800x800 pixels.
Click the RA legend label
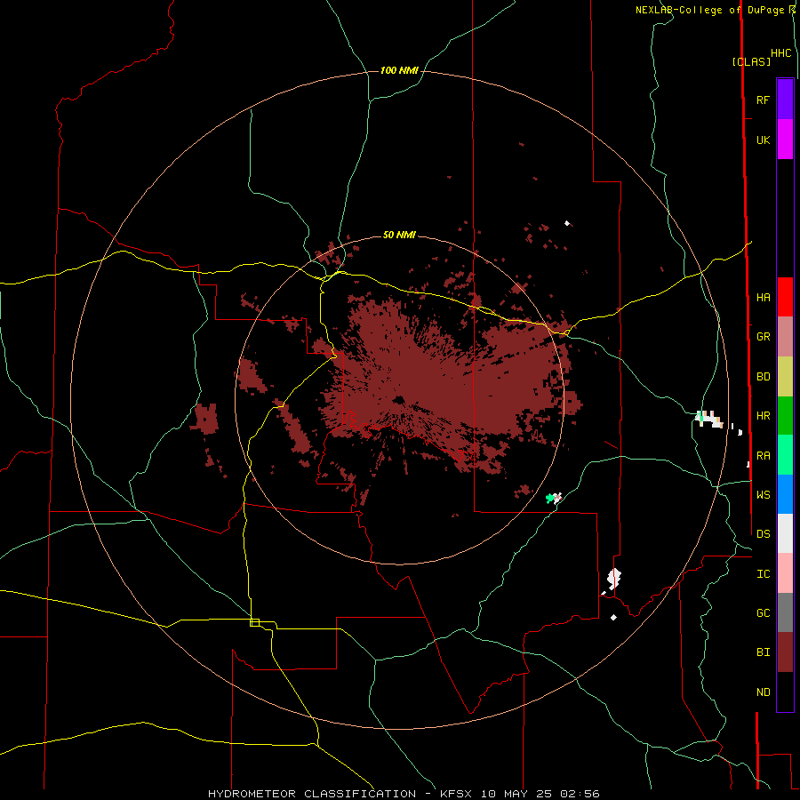click(763, 456)
